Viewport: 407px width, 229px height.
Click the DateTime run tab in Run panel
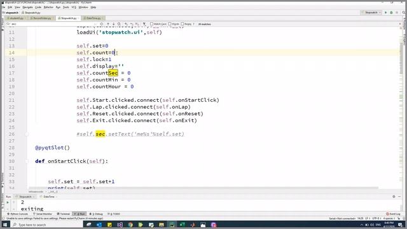pos(48,197)
